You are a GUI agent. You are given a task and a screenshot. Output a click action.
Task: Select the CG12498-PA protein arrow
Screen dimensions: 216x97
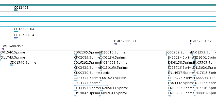click(16, 38)
